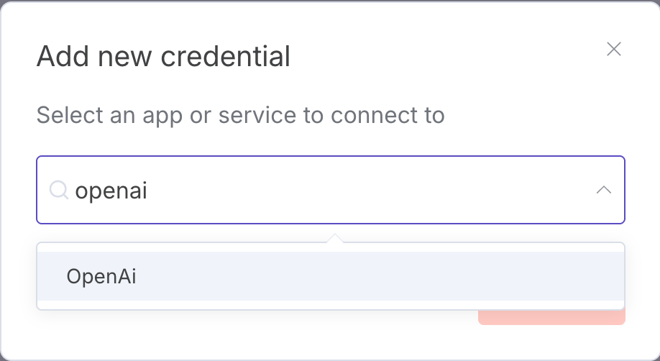
Task: Choose the OpenAi credential type option
Action: pyautogui.click(x=101, y=276)
